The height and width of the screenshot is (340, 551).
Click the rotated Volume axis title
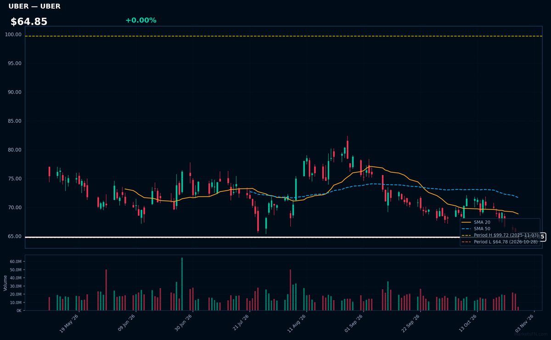[x=6, y=283]
